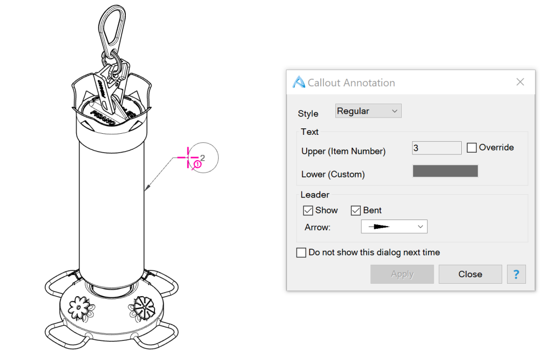Dismiss the dialog using the title bar X
This screenshot has height=356, width=540.
[520, 82]
